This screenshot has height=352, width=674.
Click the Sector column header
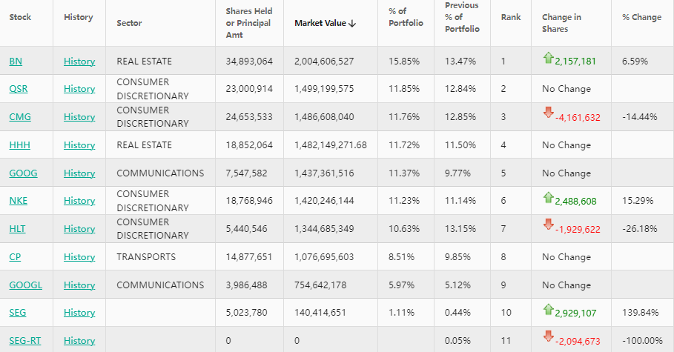pyautogui.click(x=129, y=23)
